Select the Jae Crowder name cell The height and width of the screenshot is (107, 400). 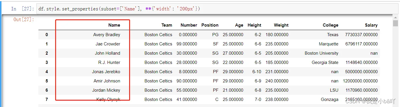click(x=108, y=44)
